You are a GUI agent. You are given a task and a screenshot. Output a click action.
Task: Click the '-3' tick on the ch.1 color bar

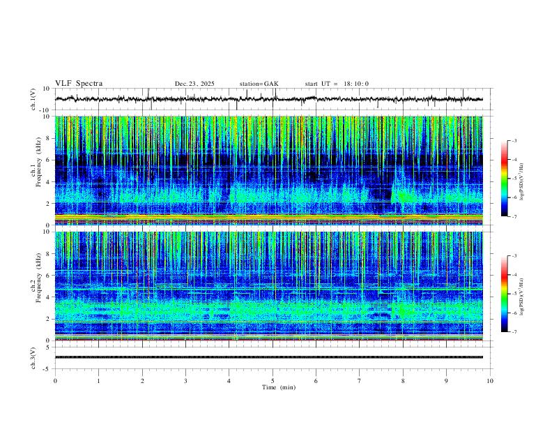coord(514,140)
